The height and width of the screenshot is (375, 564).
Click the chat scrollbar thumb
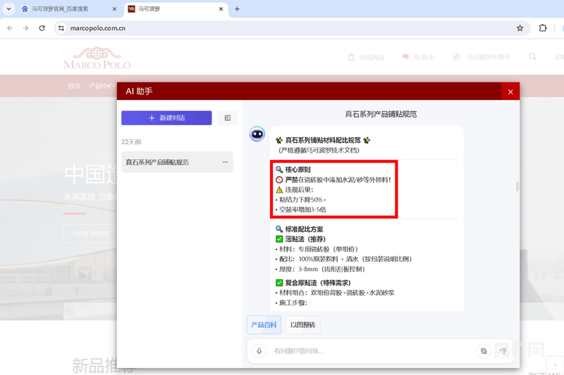517,186
